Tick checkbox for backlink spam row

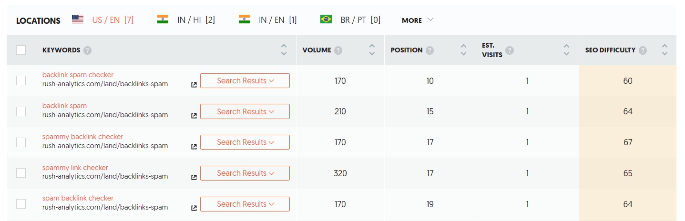21,111
